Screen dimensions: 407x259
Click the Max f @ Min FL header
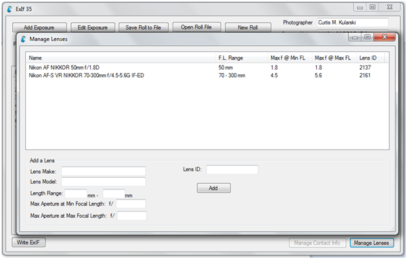(290, 58)
